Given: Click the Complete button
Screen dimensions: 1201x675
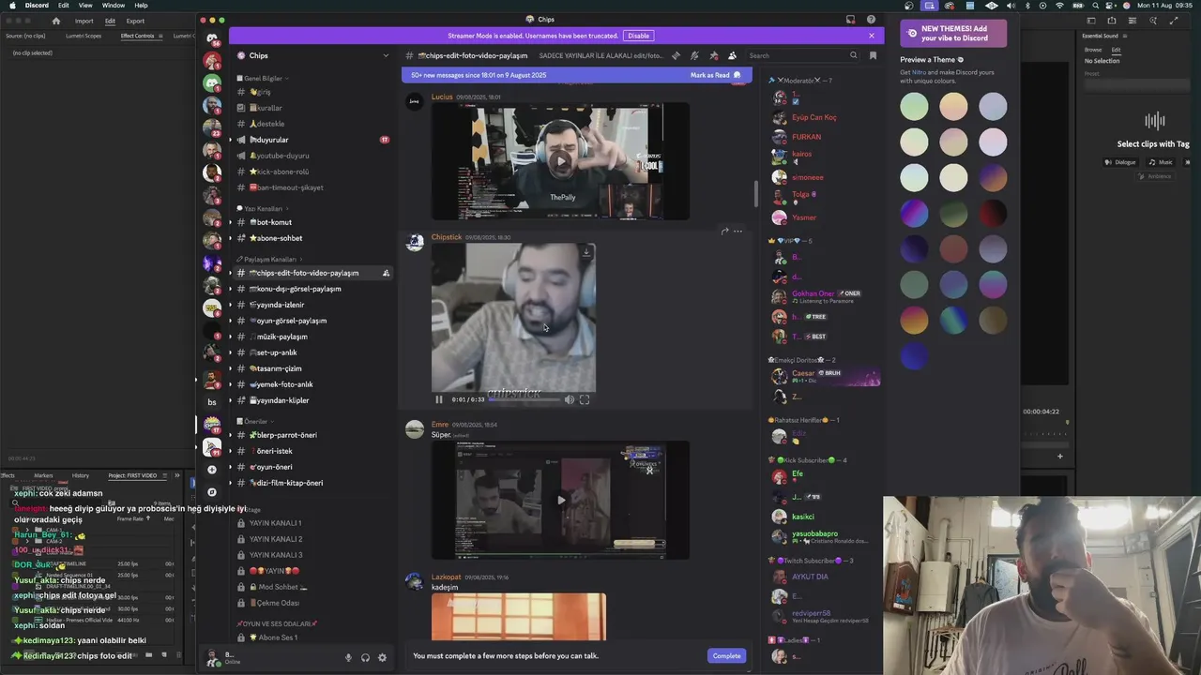Looking at the screenshot, I should (x=726, y=655).
